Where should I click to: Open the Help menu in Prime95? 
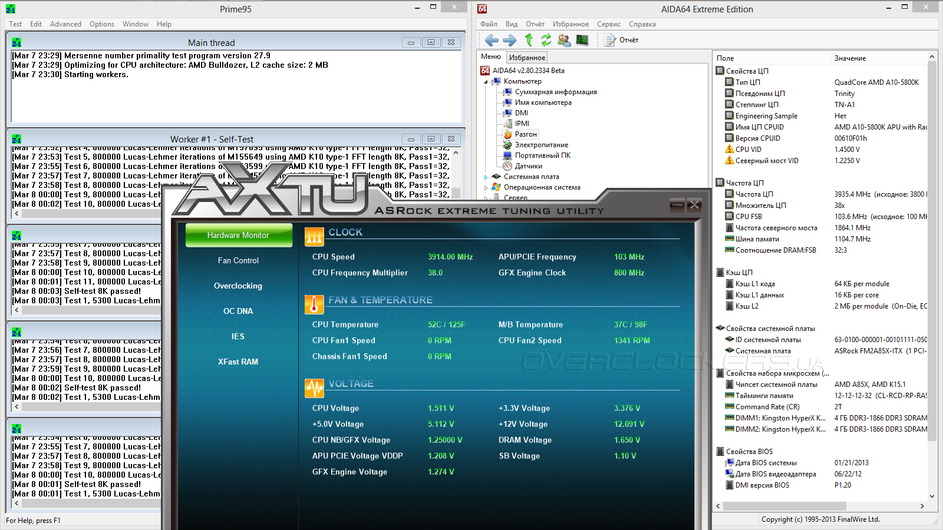pyautogui.click(x=164, y=24)
